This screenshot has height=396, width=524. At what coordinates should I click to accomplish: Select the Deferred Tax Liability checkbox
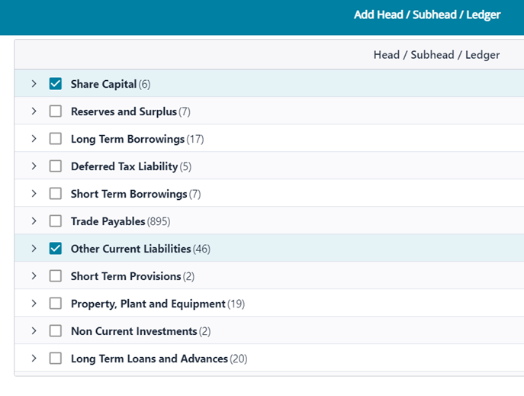pyautogui.click(x=55, y=166)
